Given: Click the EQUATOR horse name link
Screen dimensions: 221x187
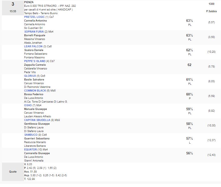Looking at the screenshot, I should coord(31,150).
